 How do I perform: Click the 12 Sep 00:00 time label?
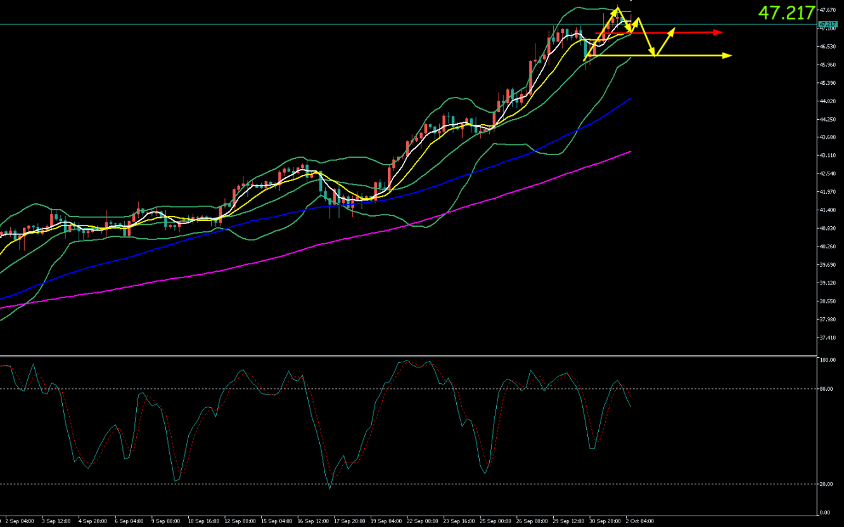tap(238, 521)
